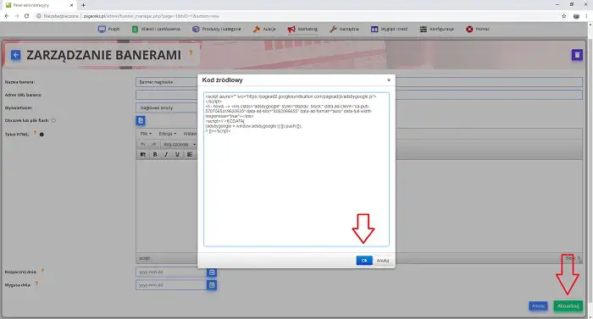This screenshot has height=319, width=593.
Task: Open the Plik editor menu
Action: (146, 134)
